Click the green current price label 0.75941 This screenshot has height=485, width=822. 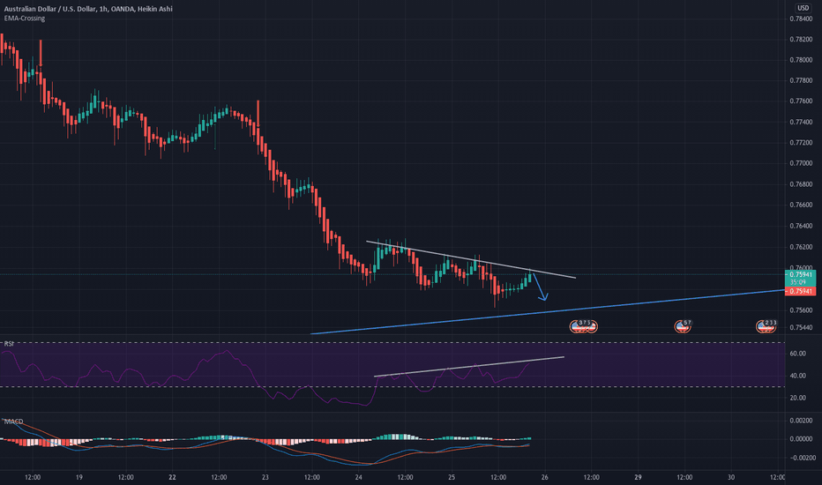point(801,274)
